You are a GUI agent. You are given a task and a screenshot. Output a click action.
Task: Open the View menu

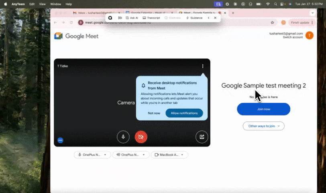(x=42, y=4)
